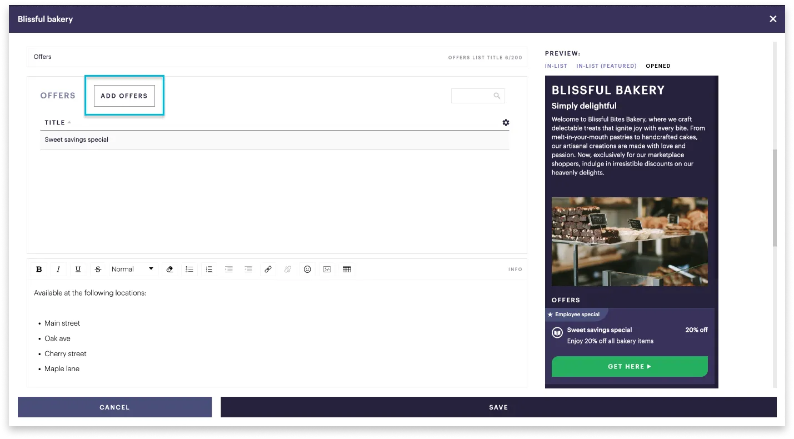Remove link using the unlink icon
Image resolution: width=794 pixels, height=439 pixels.
pyautogui.click(x=288, y=270)
